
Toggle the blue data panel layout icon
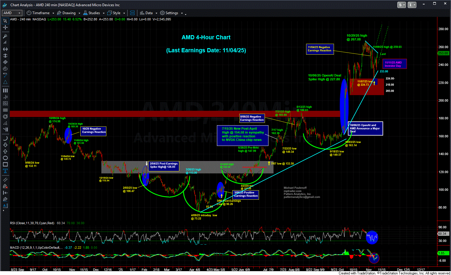click(x=132, y=13)
